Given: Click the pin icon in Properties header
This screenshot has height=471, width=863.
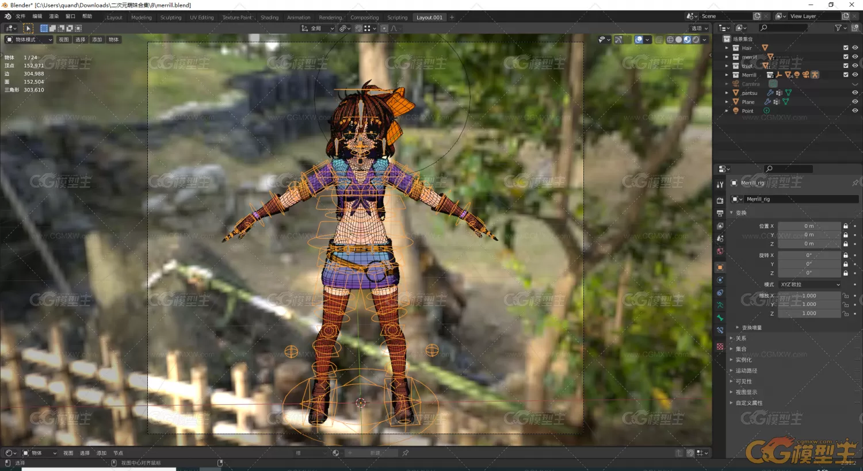Looking at the screenshot, I should [855, 183].
